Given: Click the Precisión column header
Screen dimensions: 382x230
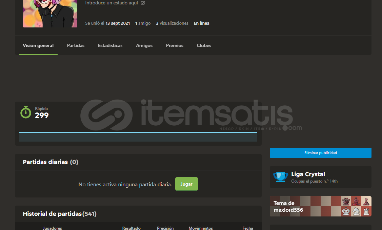Looking at the screenshot, I should [165, 228].
